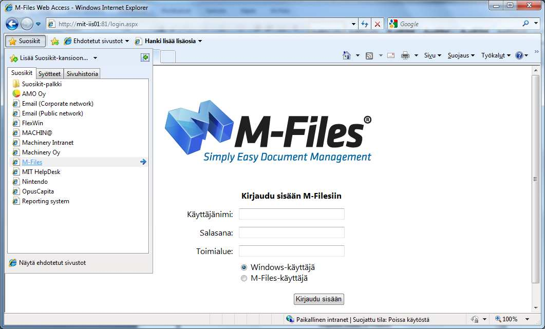Click the new tab button
The height and width of the screenshot is (329, 545).
(168, 56)
